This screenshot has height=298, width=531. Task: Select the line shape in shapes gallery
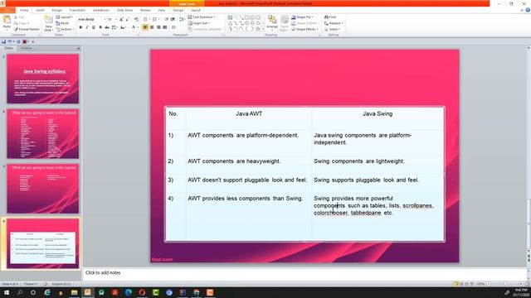[236, 17]
